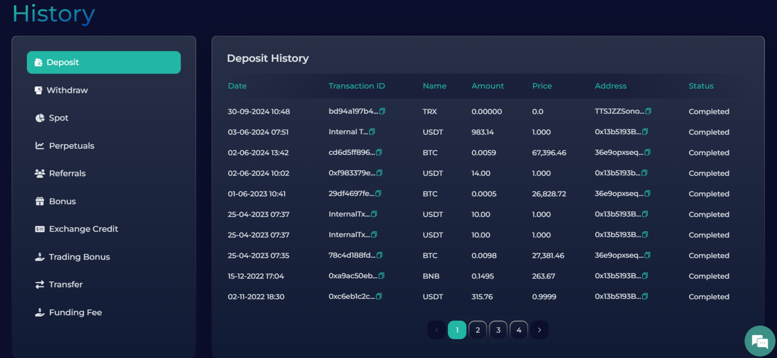This screenshot has width=777, height=358.
Task: Copy transaction ID 0xc6eb1c2c
Action: [x=379, y=296]
